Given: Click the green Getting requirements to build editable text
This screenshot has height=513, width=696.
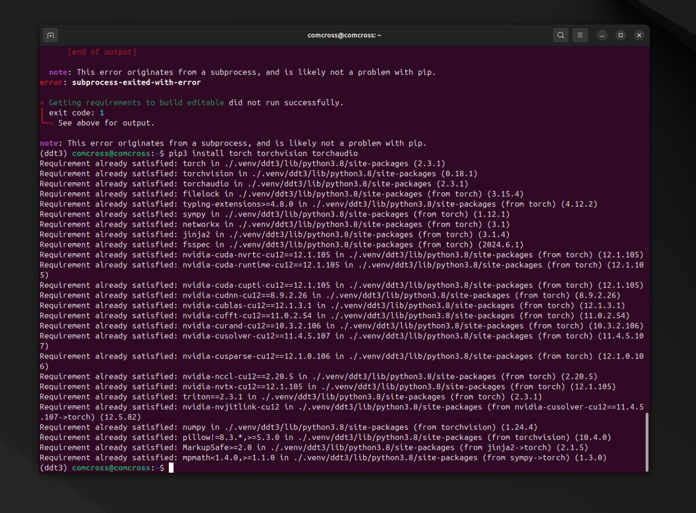Looking at the screenshot, I should [x=136, y=103].
